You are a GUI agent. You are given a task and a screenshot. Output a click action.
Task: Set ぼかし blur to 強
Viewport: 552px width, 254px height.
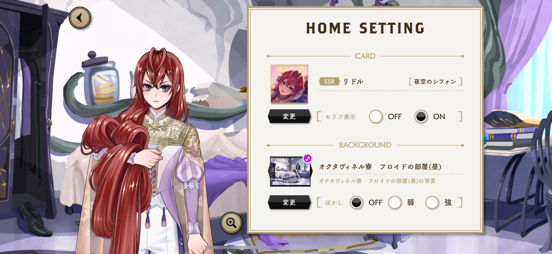point(432,202)
